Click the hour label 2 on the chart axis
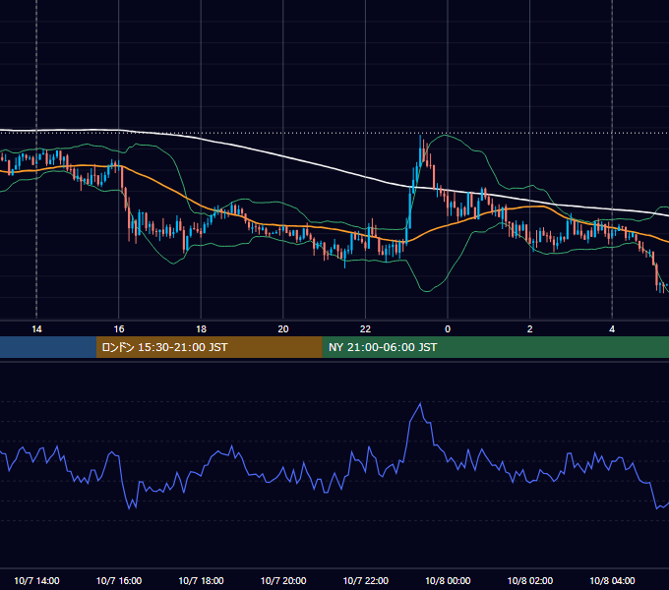 (x=530, y=329)
